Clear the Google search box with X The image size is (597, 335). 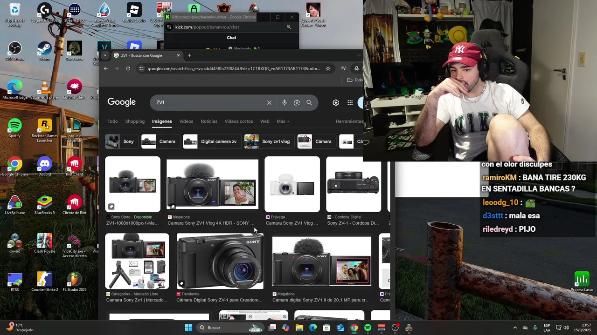[269, 103]
